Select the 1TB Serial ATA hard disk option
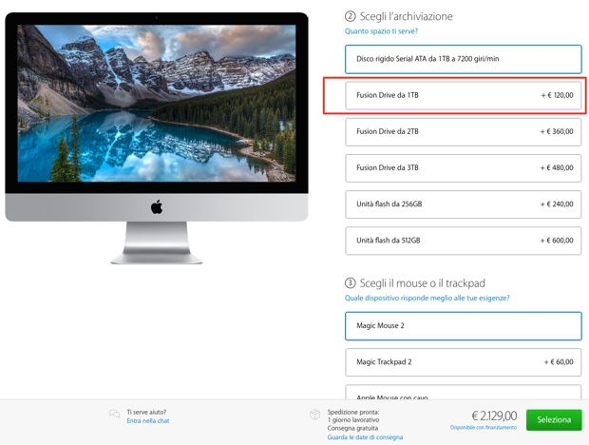Screen dimensions: 589x445 click(x=464, y=59)
